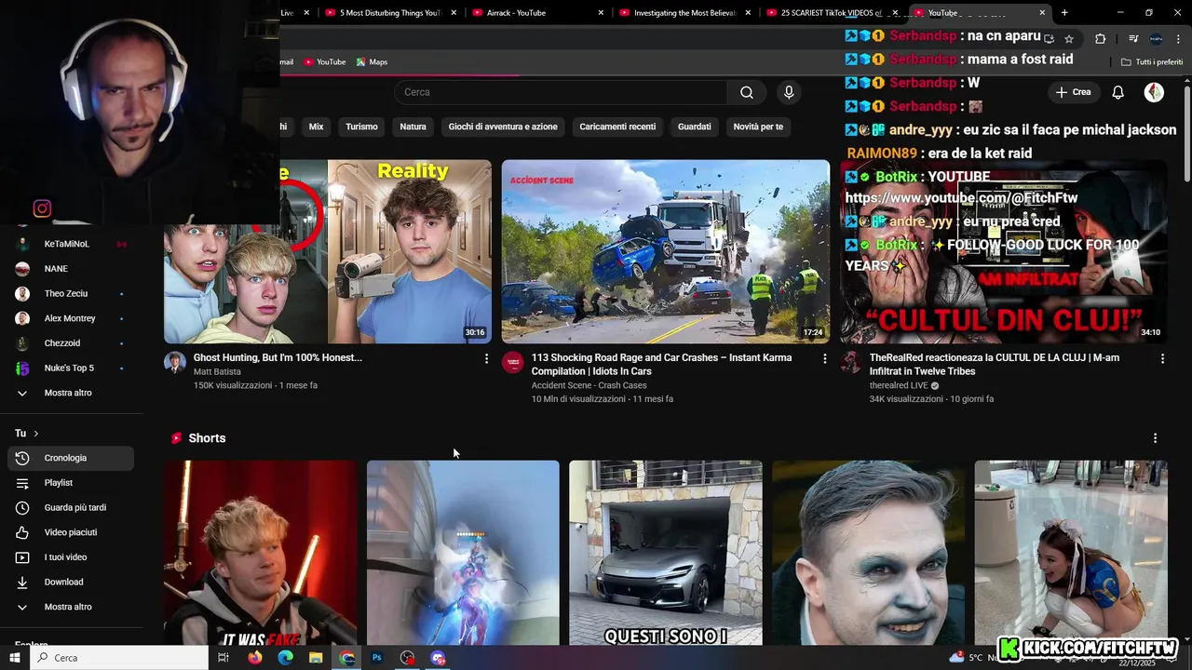This screenshot has width=1192, height=670.
Task: Open the Alex Montrey subscription channel
Action: 71,318
